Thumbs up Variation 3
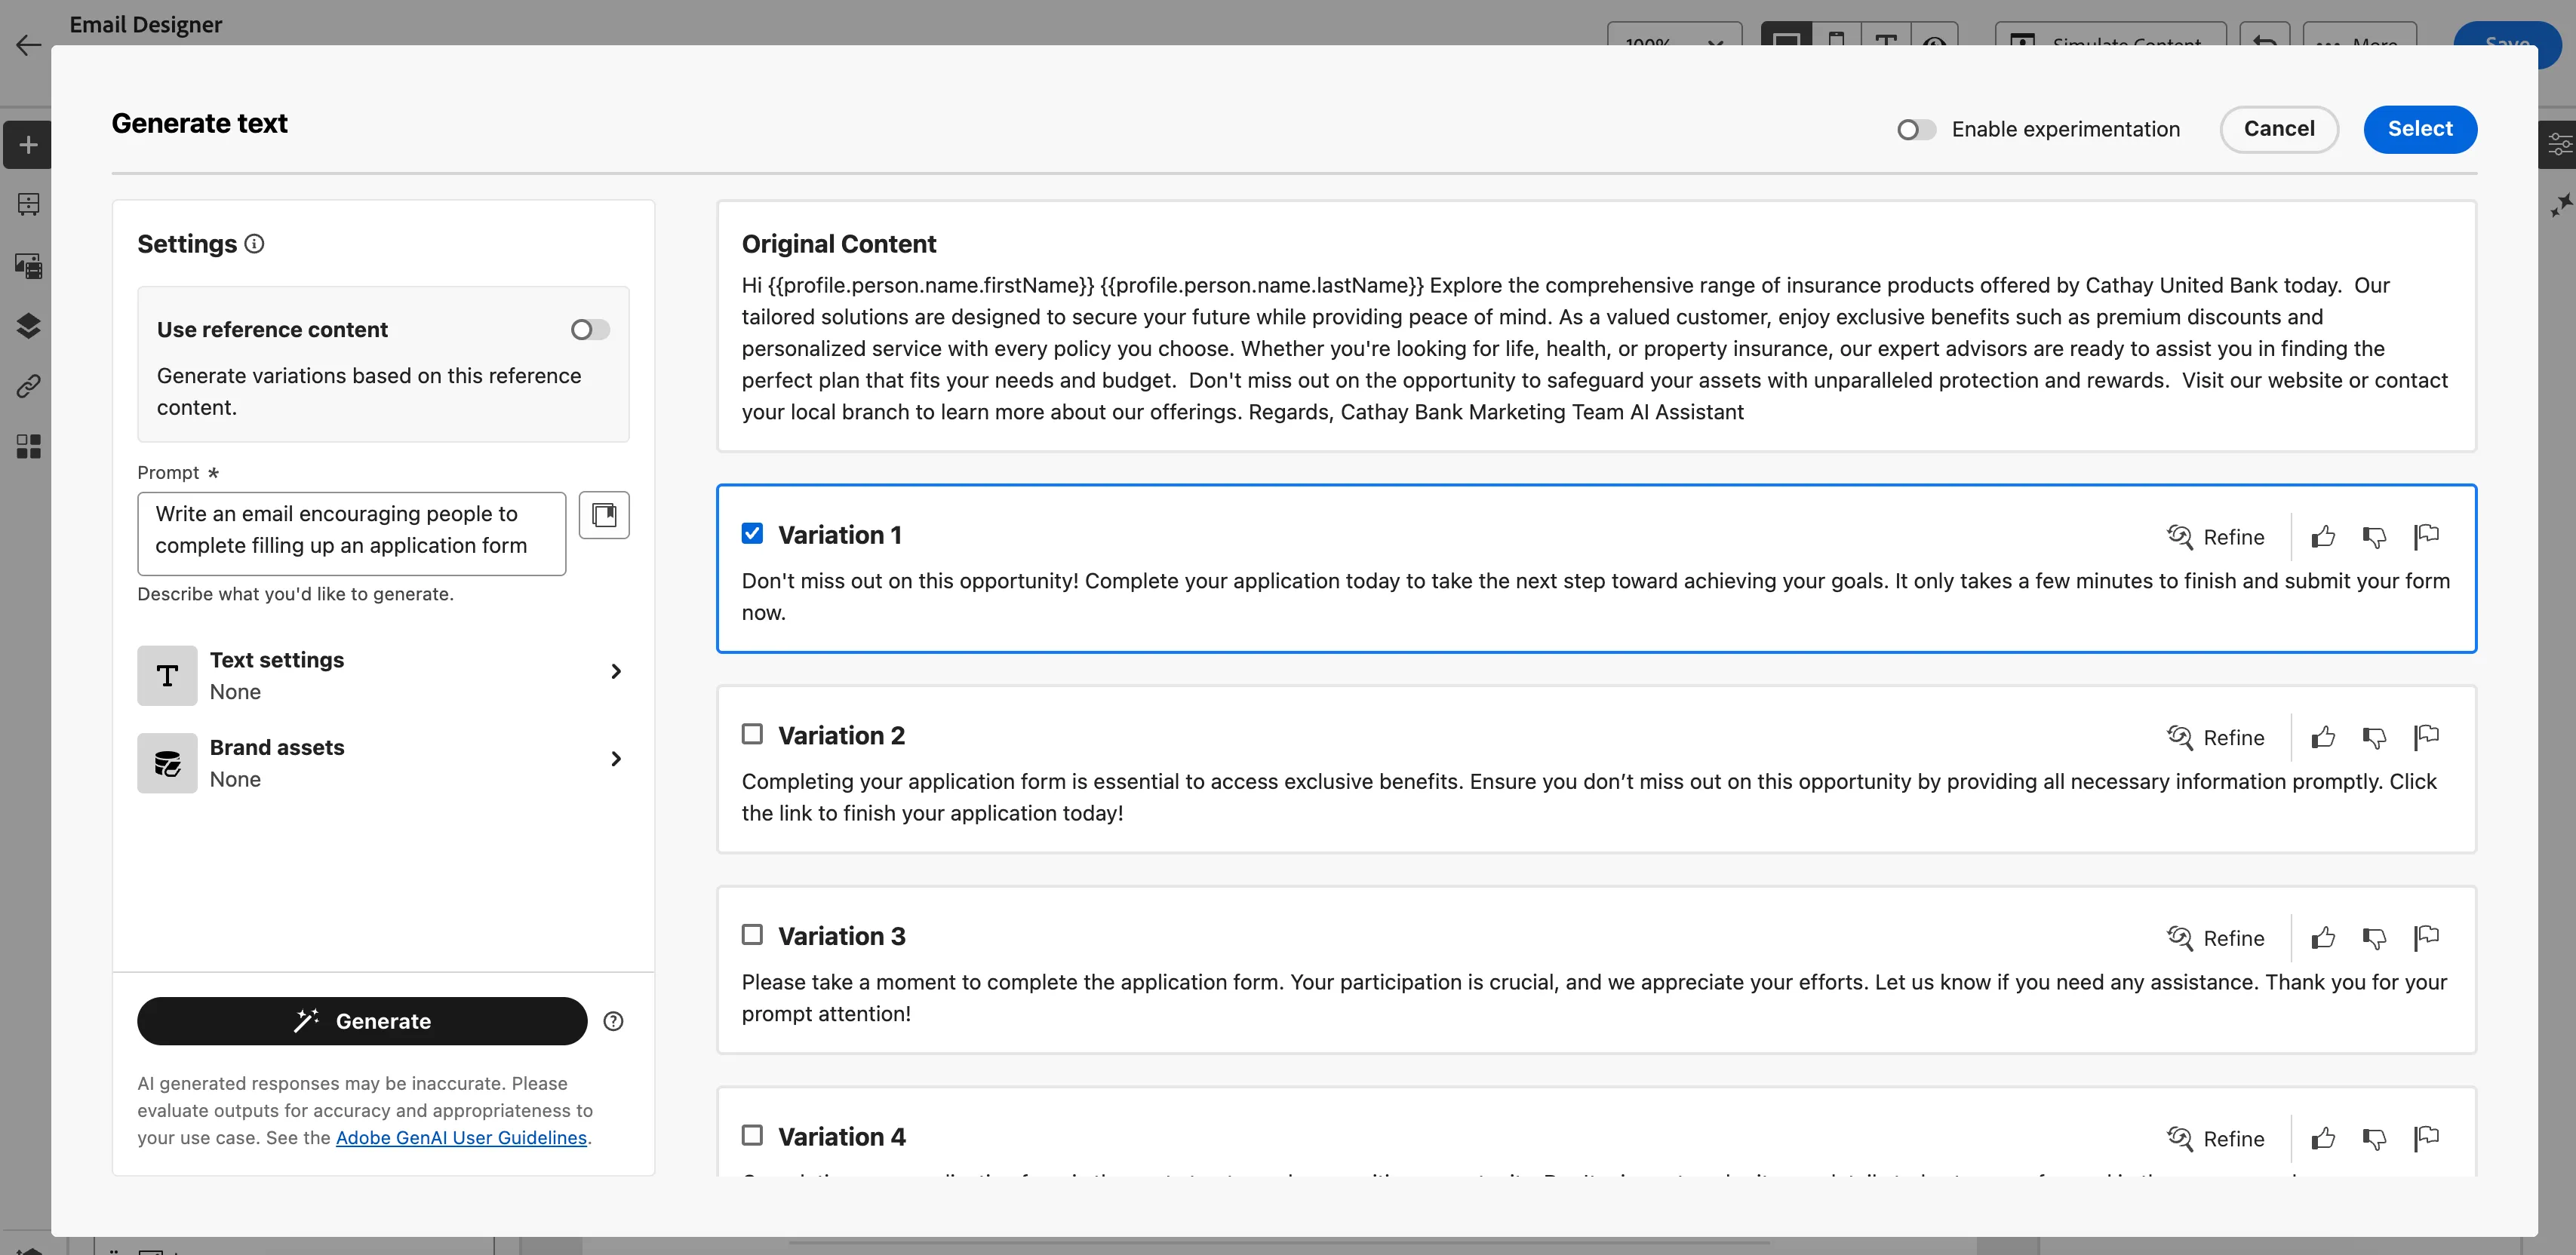The height and width of the screenshot is (1255, 2576). pos(2323,938)
